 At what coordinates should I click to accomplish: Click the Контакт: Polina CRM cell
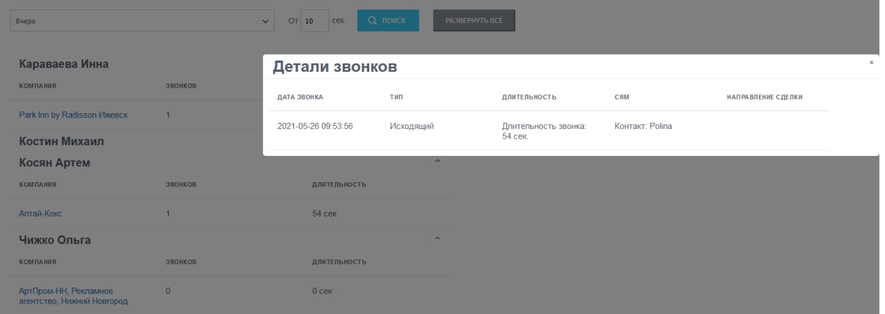point(643,126)
